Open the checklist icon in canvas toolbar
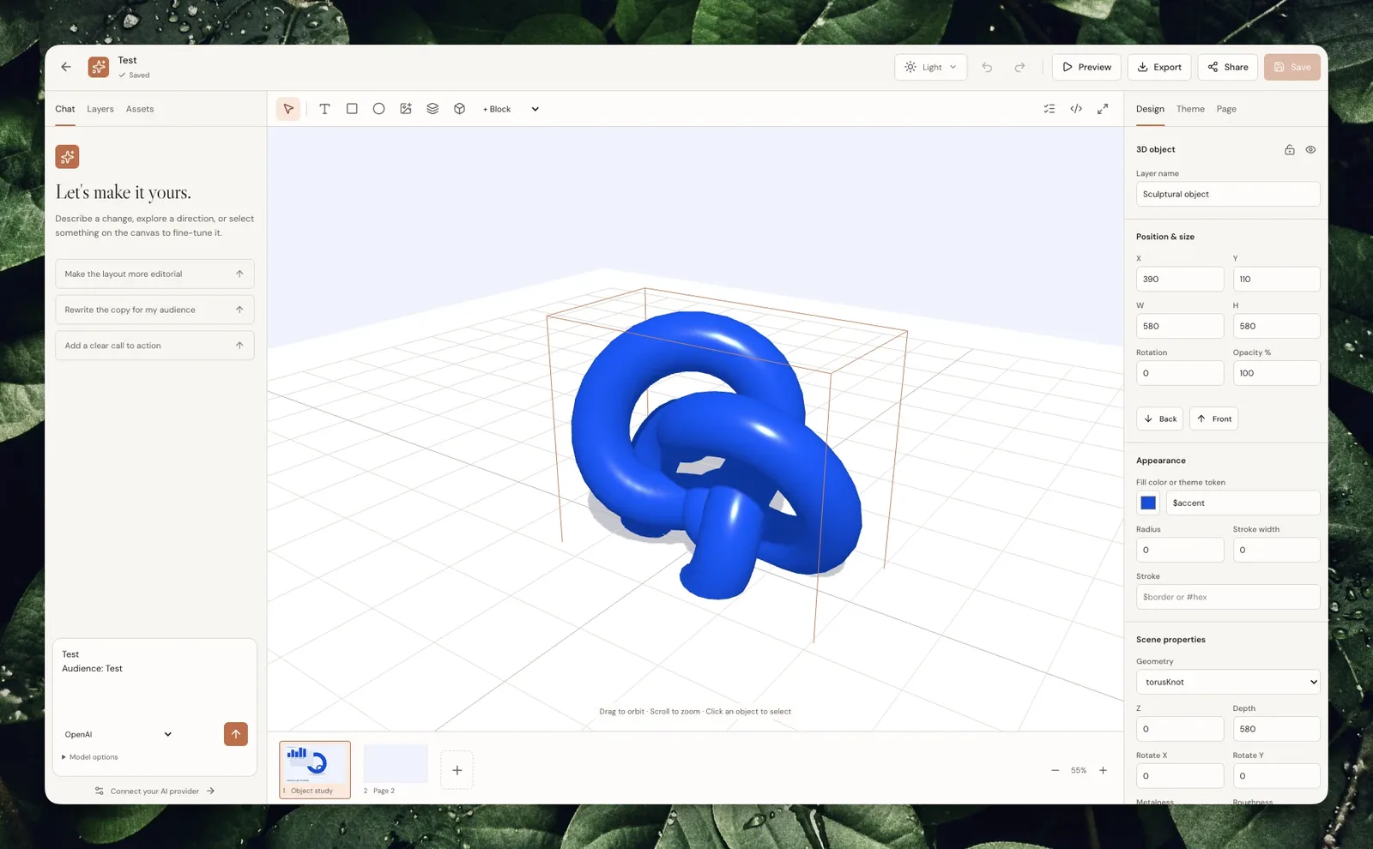Screen dimensions: 1373x849 (1049, 109)
